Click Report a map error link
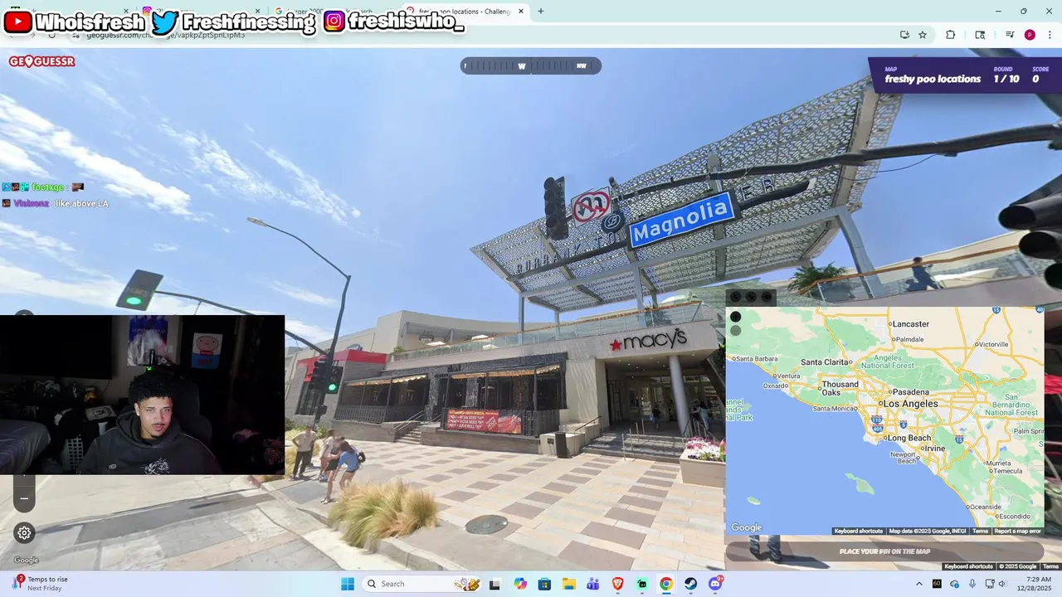 click(x=1017, y=531)
